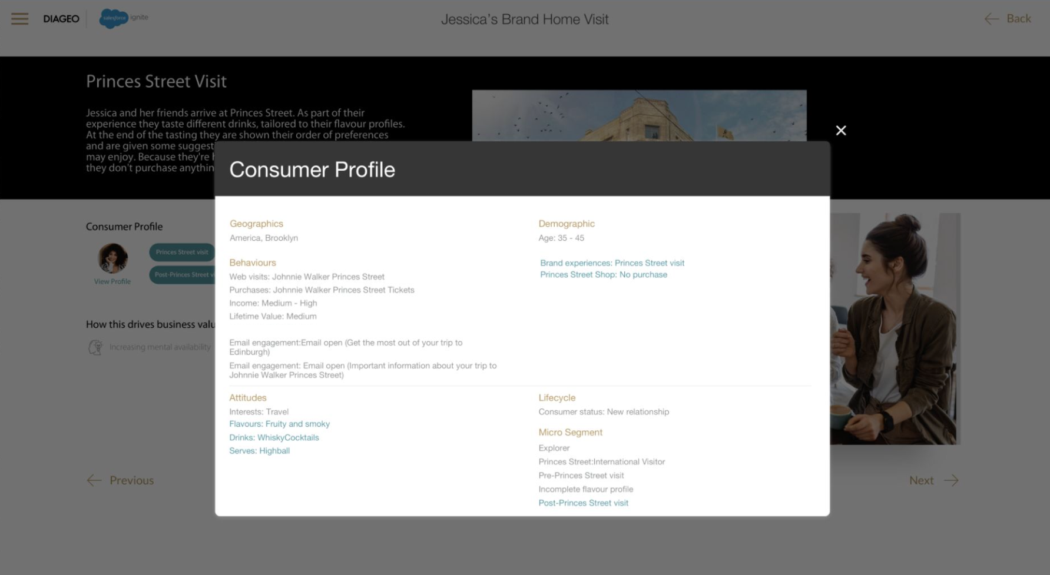This screenshot has width=1050, height=575.
Task: Click Purchases: Johnnie Walker Princes Street Tickets
Action: coord(322,290)
